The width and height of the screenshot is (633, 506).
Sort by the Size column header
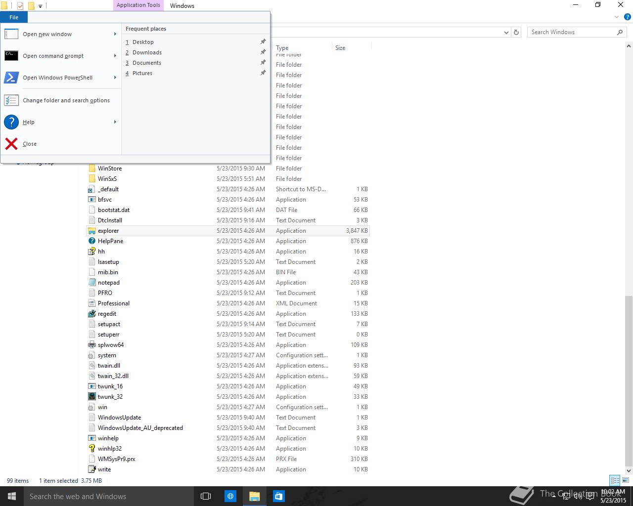(340, 48)
